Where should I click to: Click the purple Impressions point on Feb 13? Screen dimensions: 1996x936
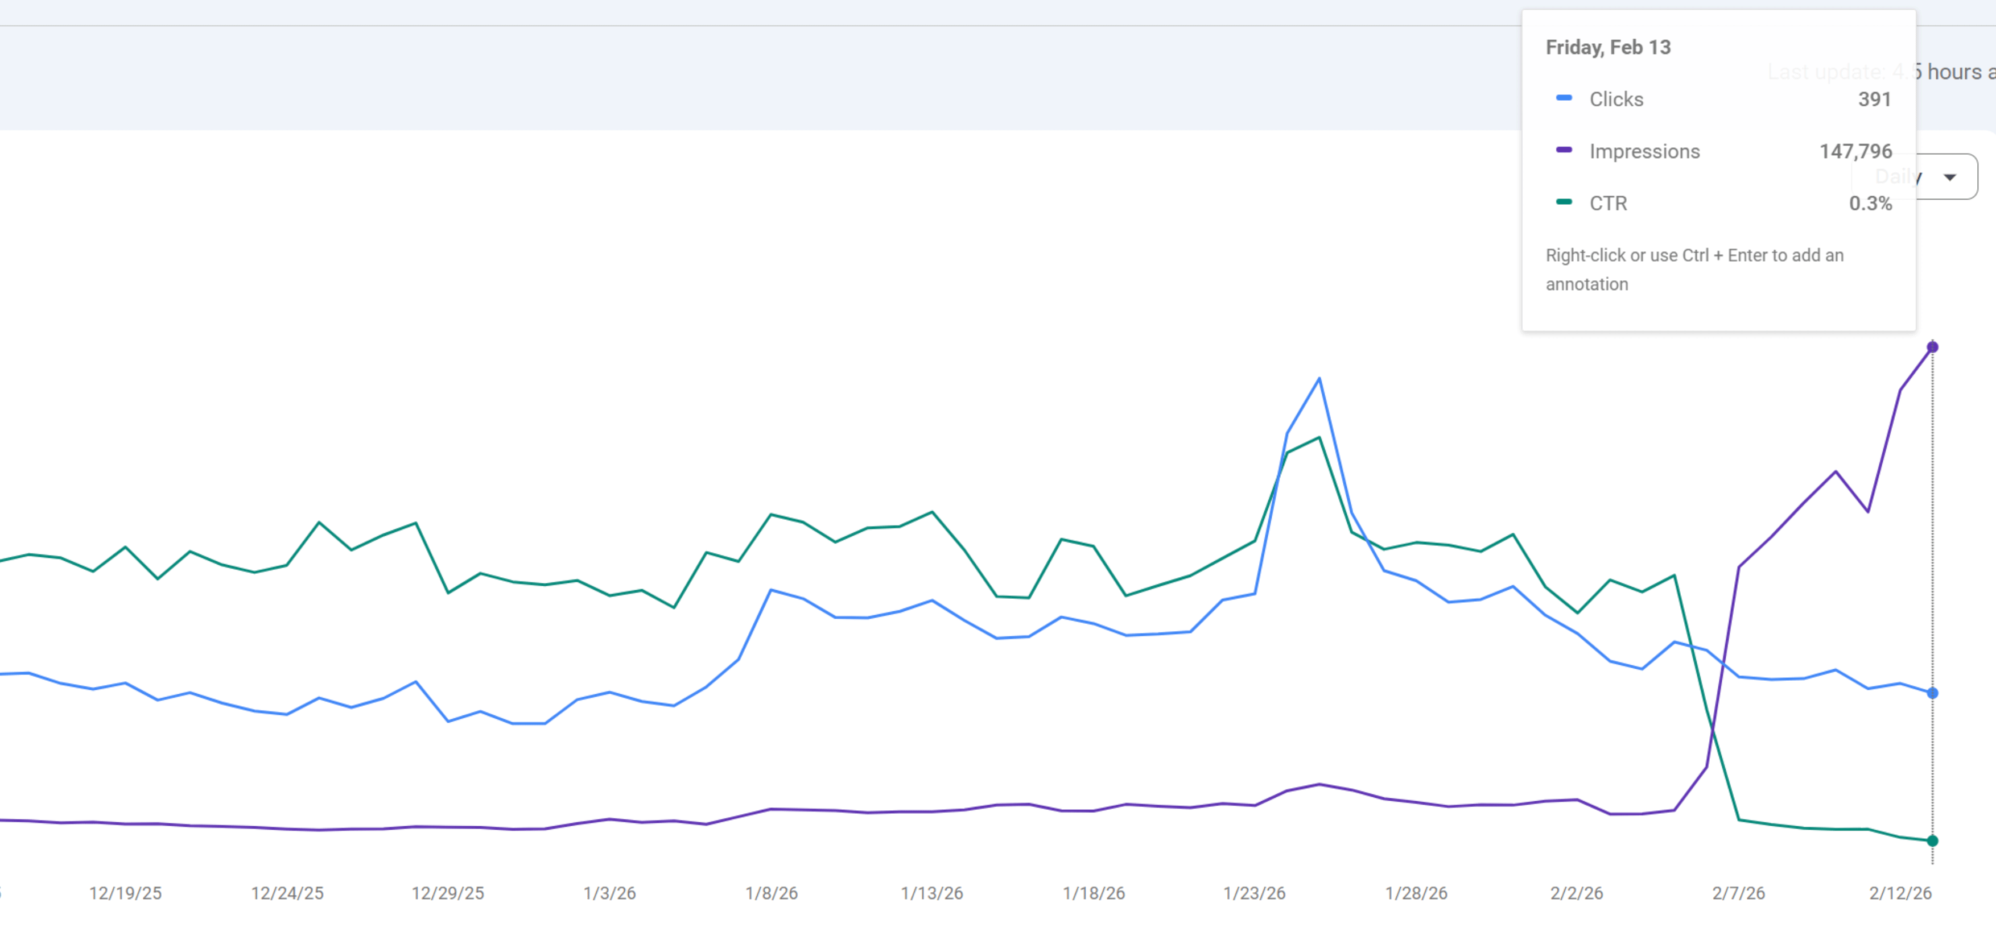pos(1932,347)
